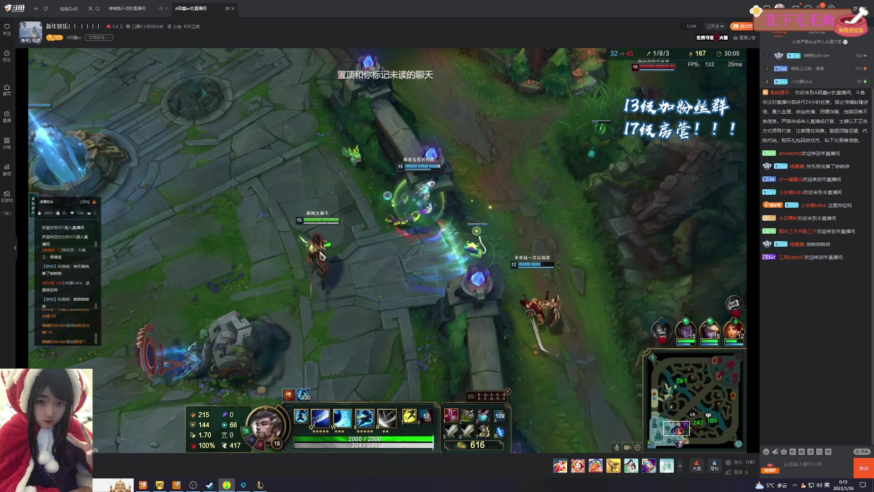
Task: Open rank 1 user 晴晴的derder
Action: point(817,56)
